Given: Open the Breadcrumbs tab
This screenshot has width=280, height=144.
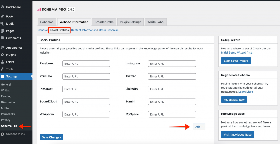Looking at the screenshot, I should (104, 22).
